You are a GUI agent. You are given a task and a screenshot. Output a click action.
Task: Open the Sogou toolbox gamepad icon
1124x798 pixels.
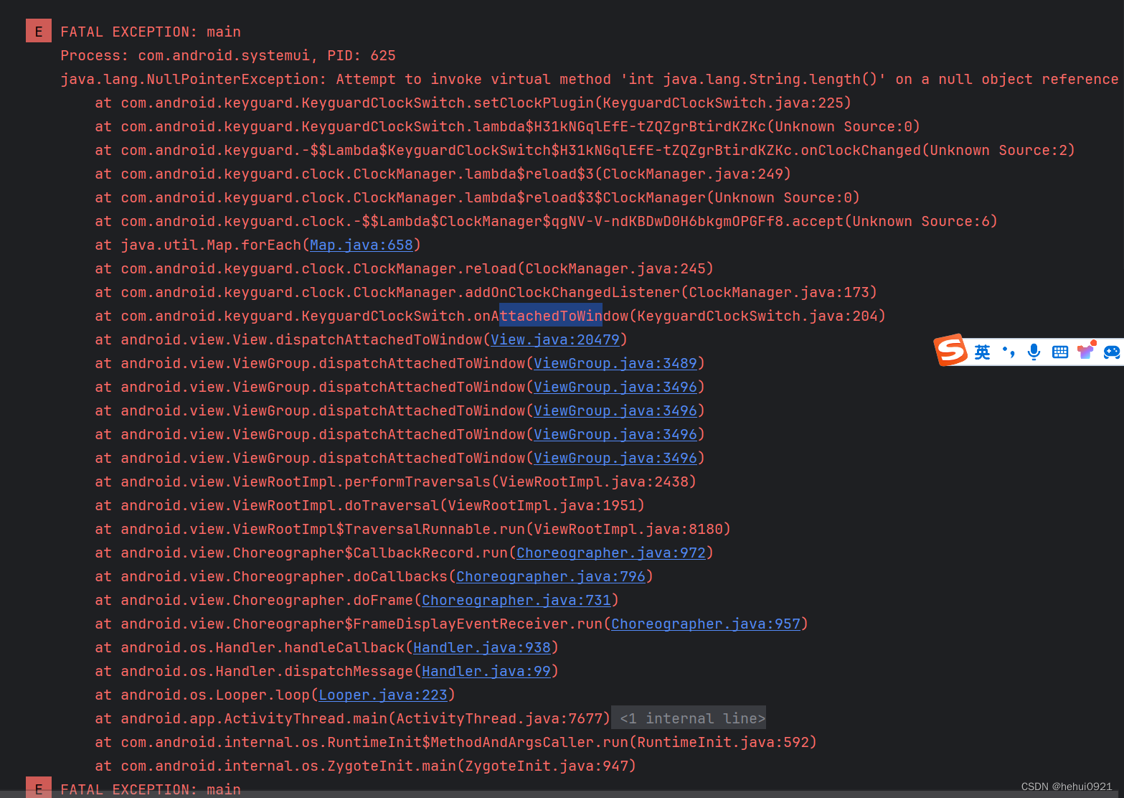click(1112, 352)
